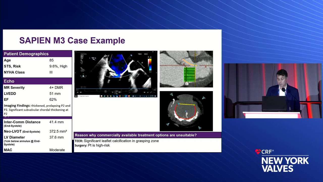Click the EF value '62%'
323x182 pixels.
tap(53, 100)
